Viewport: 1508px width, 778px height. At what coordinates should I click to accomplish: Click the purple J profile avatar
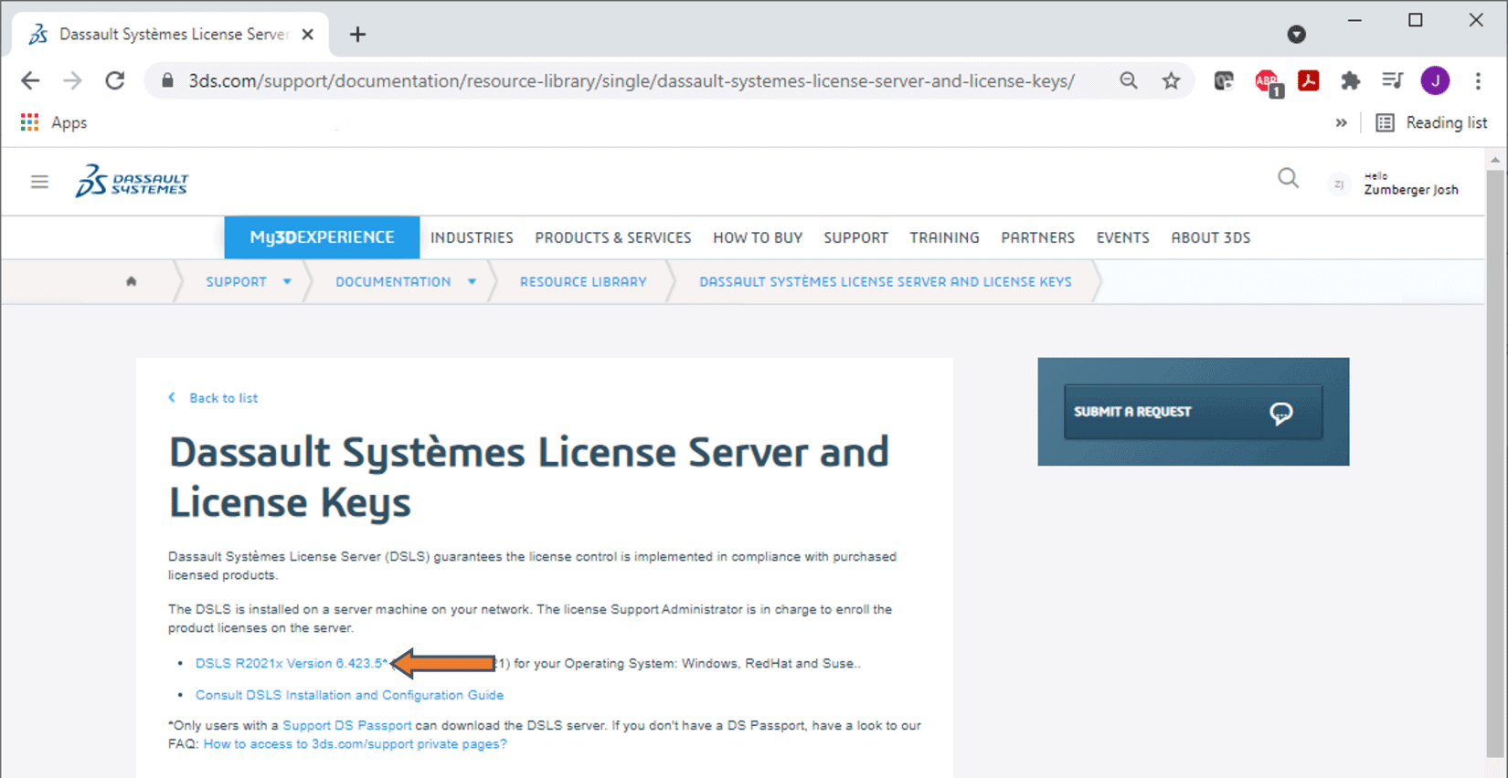tap(1435, 80)
